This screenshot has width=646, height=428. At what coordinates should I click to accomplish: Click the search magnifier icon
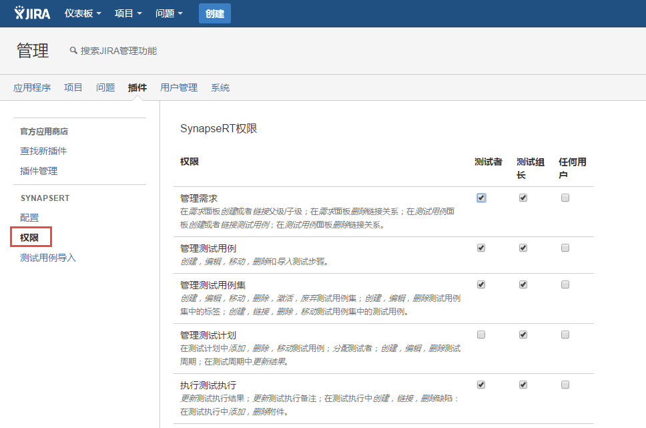73,50
